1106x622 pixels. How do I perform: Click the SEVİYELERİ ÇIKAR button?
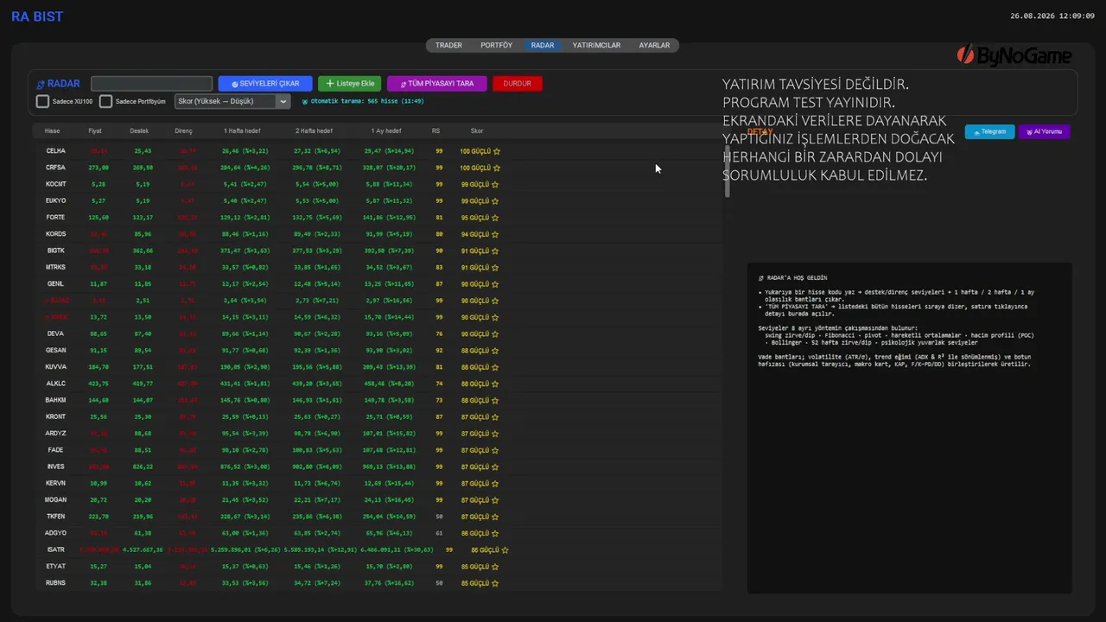(x=265, y=84)
